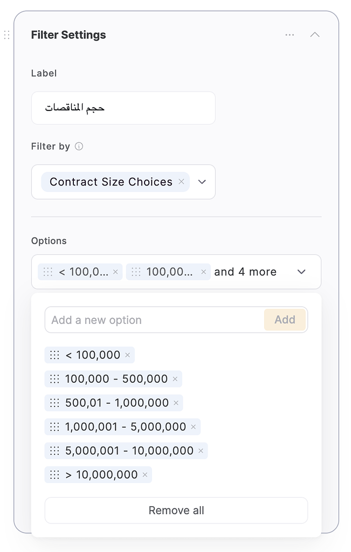Screen dimensions: 351x552
Task: Delete the "1,000,001 - 5,000,000" option
Action: click(x=194, y=427)
